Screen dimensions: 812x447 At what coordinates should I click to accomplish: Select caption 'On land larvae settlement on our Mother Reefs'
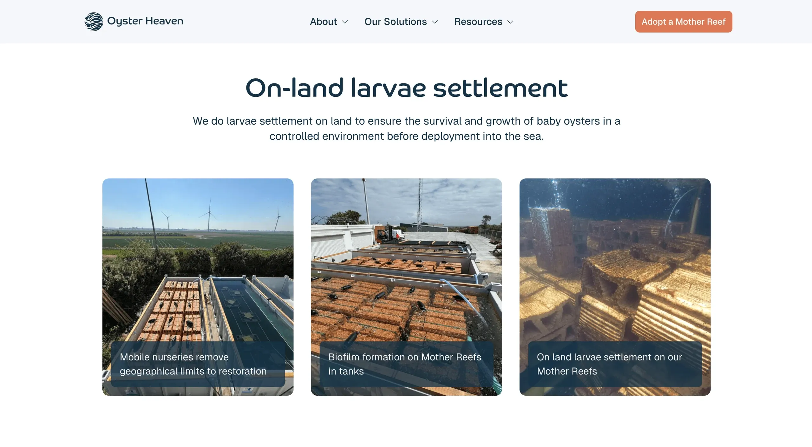(609, 364)
